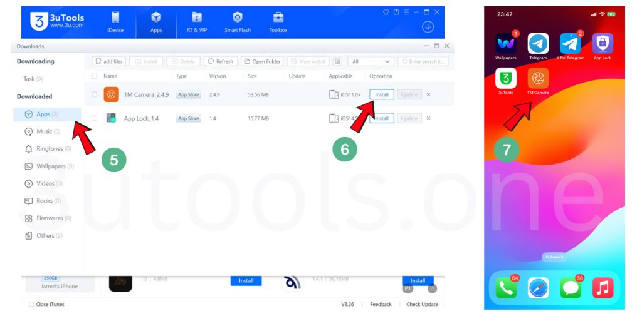Select Task under Downloading

pos(33,78)
